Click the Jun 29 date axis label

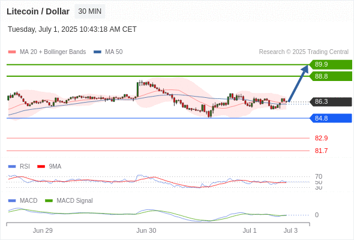coord(43,230)
